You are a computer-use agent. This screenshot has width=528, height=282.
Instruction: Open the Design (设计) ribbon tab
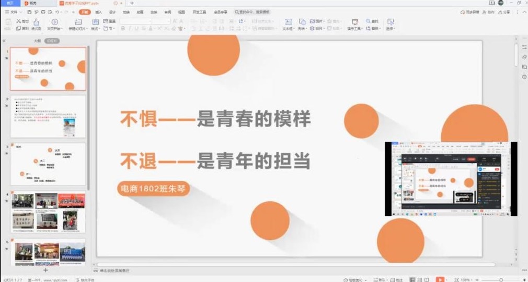point(112,11)
